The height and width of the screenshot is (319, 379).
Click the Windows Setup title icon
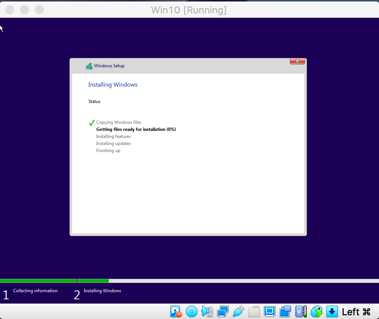click(89, 66)
